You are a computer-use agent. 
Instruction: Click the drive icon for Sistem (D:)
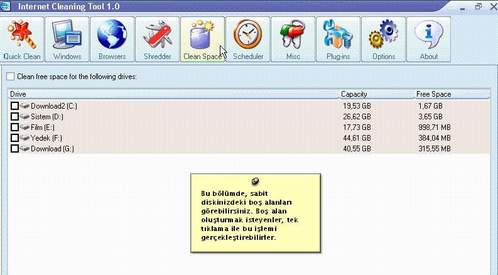point(24,117)
